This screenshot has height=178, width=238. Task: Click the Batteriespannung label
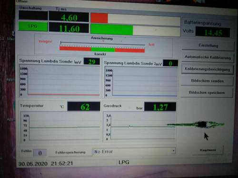click(x=202, y=23)
